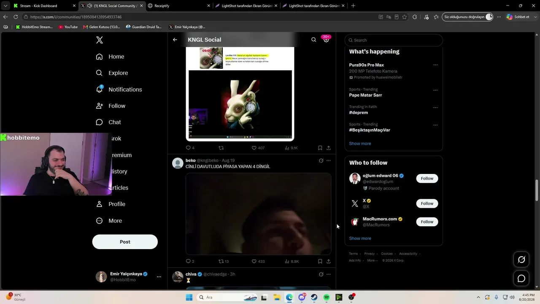Image resolution: width=540 pixels, height=304 pixels.
Task: Open Steam from the taskbar
Action: pyautogui.click(x=314, y=297)
